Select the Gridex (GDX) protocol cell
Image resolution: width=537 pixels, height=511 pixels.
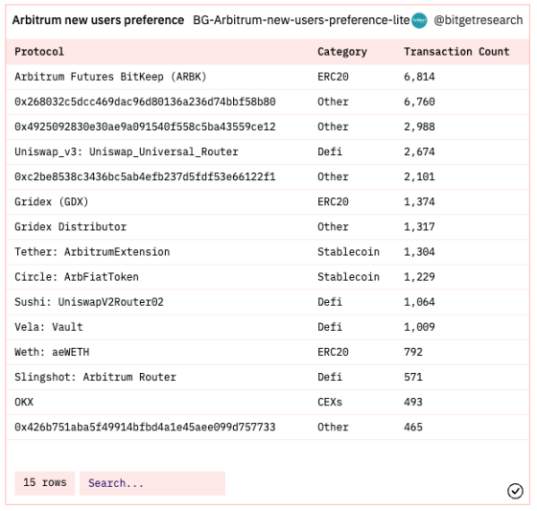(52, 201)
